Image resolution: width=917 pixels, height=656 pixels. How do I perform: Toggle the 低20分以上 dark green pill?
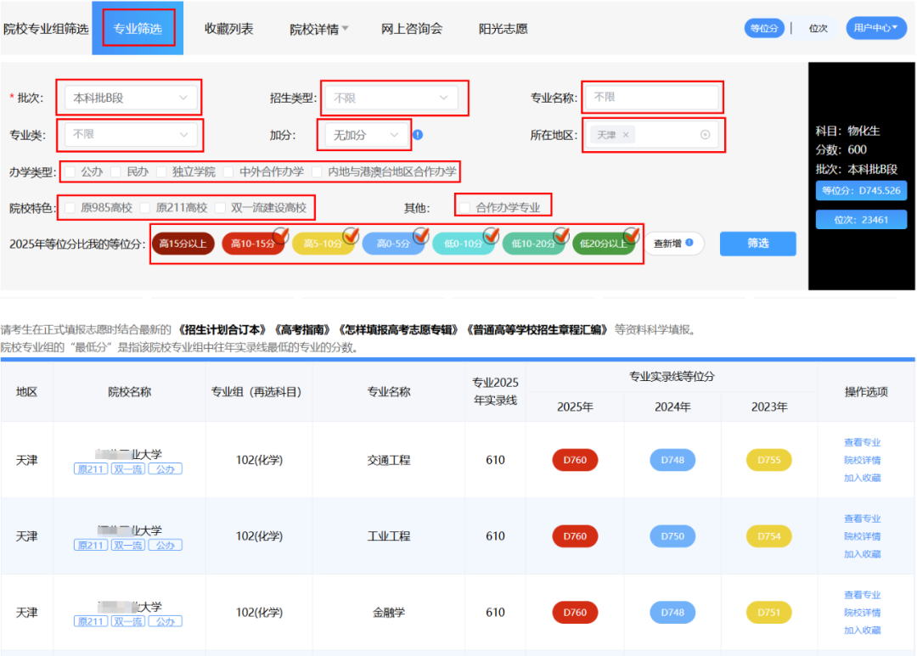(604, 244)
